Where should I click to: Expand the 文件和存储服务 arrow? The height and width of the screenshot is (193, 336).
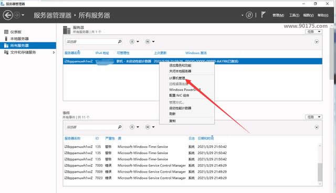54,52
